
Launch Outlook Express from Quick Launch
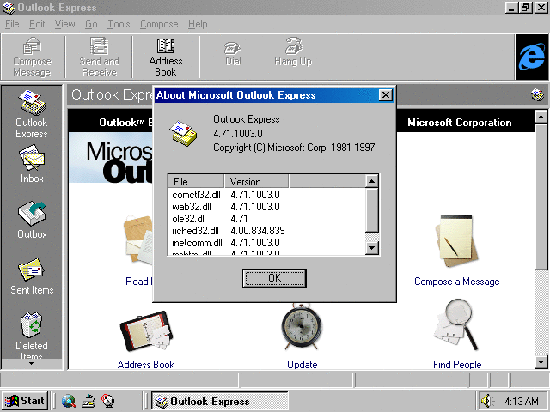[x=89, y=401]
